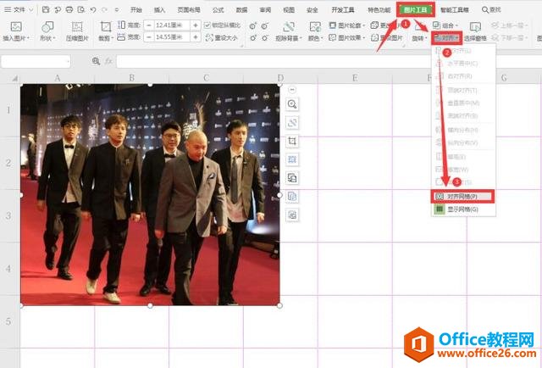Switch to the 开发工具 tab
Image resolution: width=542 pixels, height=368 pixels.
click(343, 10)
